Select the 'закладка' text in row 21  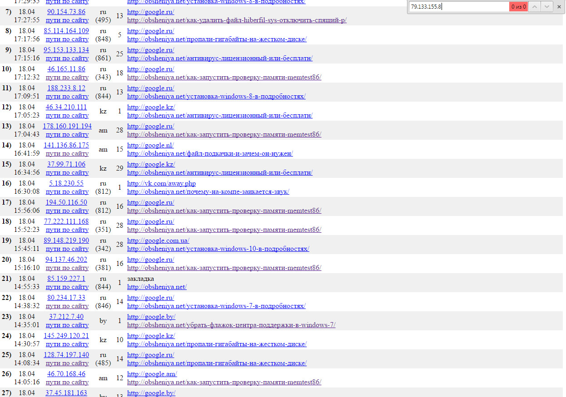(x=140, y=279)
